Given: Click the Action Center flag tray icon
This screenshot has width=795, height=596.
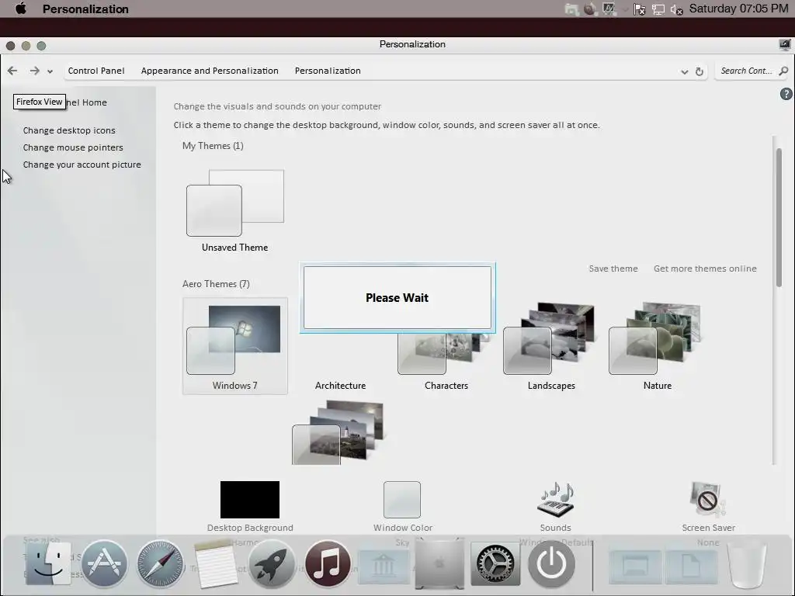Looking at the screenshot, I should pyautogui.click(x=640, y=9).
